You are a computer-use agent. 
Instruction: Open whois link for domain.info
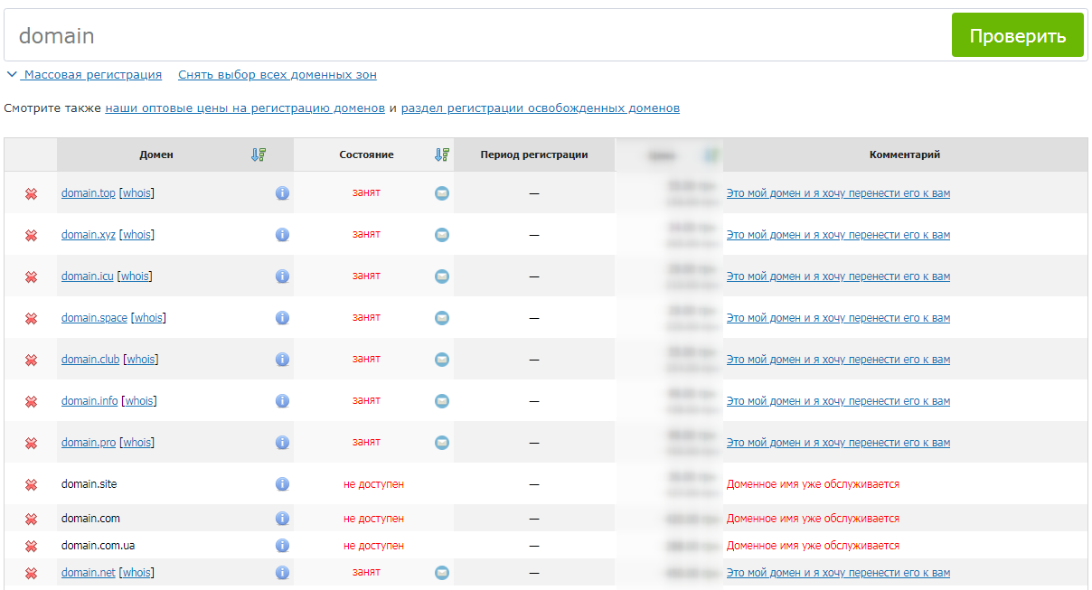[x=139, y=401]
